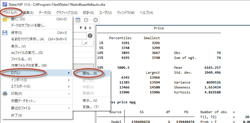Click the 'Number of obs' label
This screenshot has width=250, height=123.
tap(213, 112)
